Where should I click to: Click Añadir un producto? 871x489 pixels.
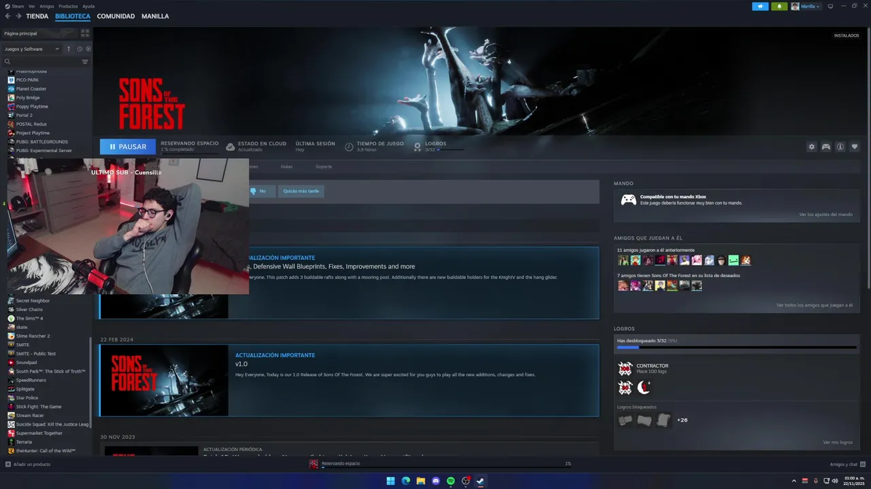(x=28, y=465)
